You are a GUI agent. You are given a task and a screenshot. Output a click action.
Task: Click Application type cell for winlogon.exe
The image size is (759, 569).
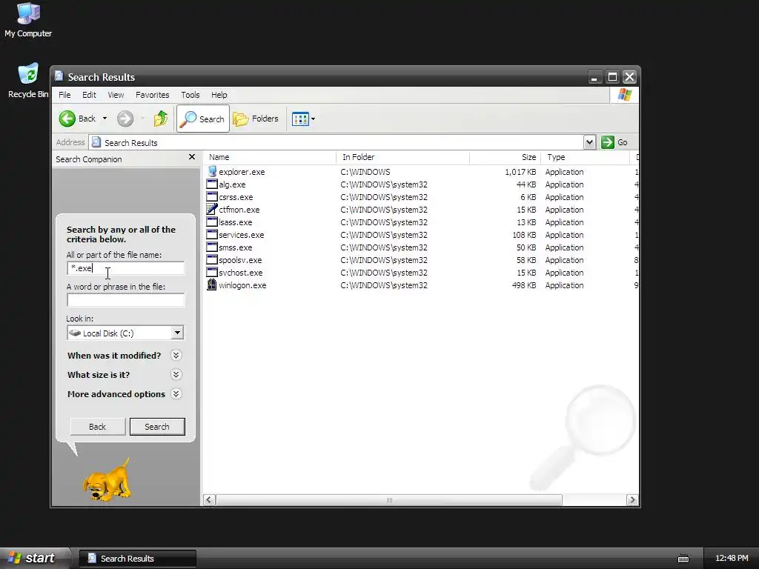click(x=564, y=285)
